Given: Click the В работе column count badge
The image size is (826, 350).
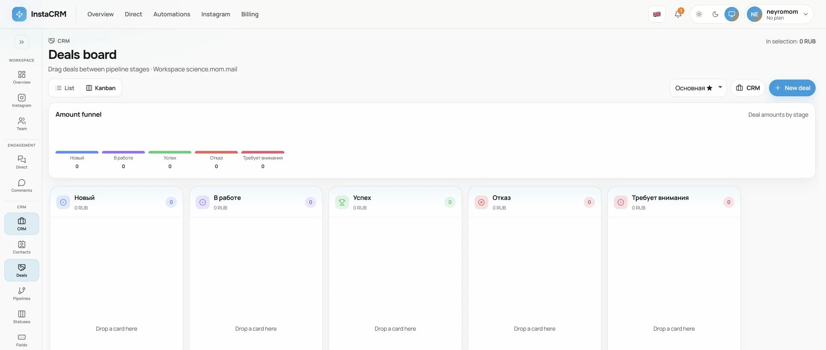Looking at the screenshot, I should (x=311, y=202).
